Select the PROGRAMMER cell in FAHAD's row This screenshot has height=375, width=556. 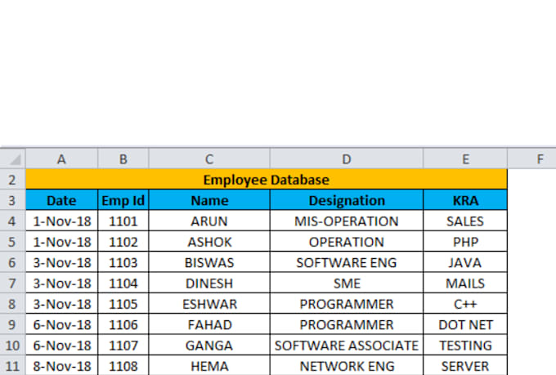(x=347, y=324)
